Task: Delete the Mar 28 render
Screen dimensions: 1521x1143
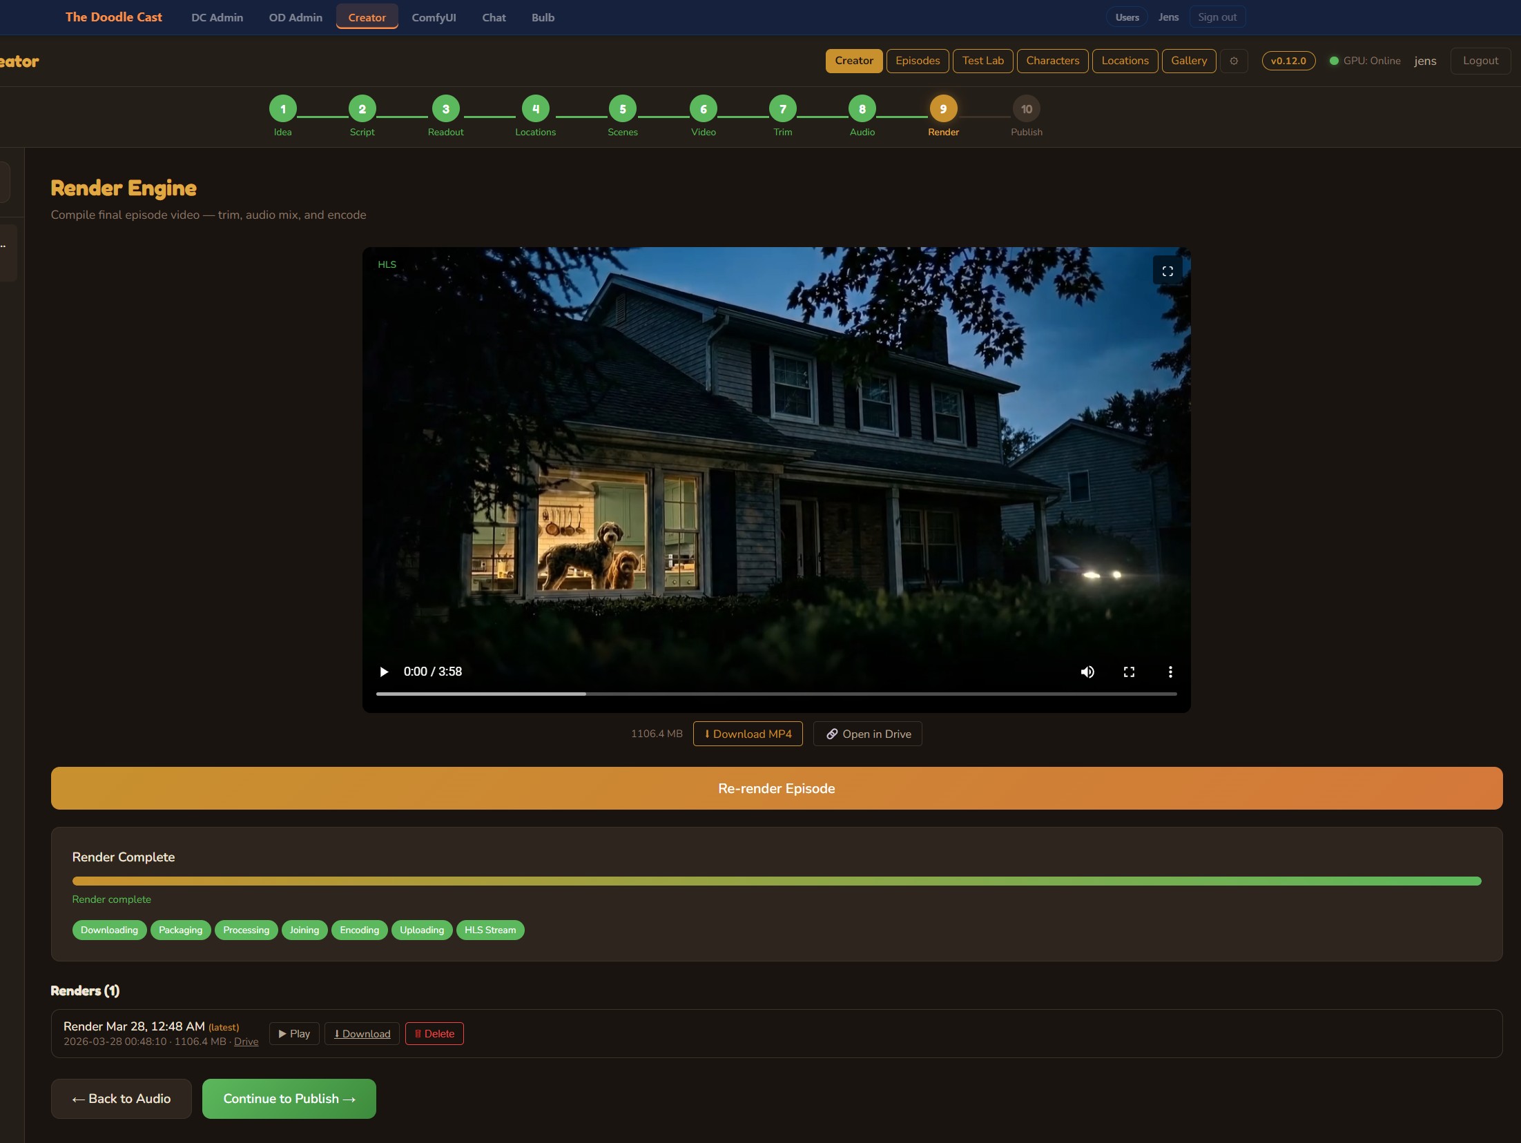Action: 434,1033
